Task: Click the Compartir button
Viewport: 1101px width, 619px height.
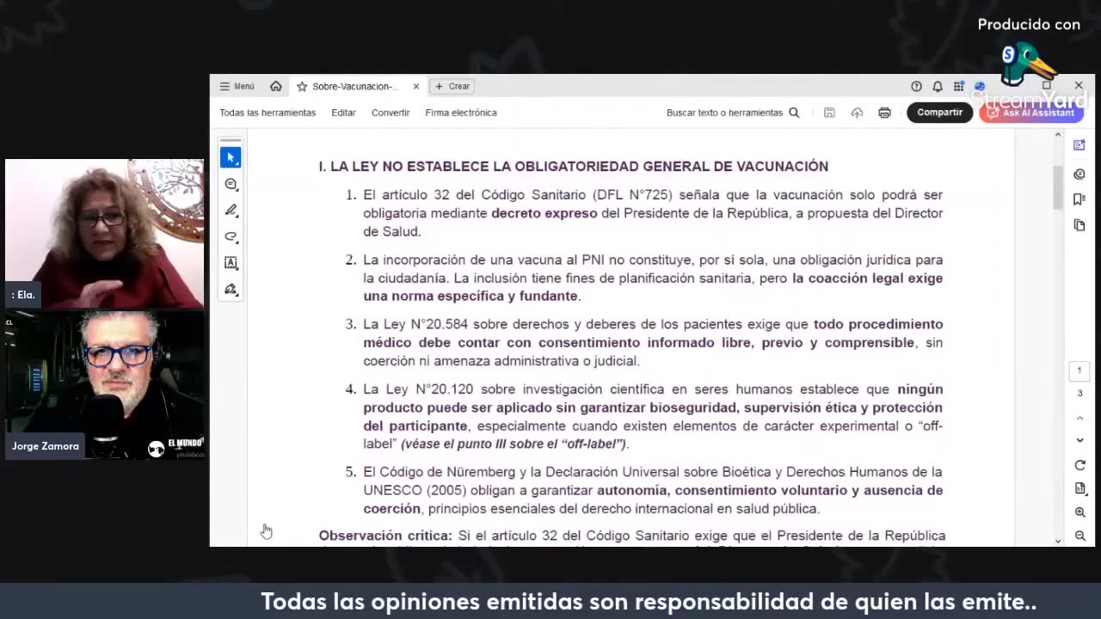Action: pyautogui.click(x=939, y=113)
